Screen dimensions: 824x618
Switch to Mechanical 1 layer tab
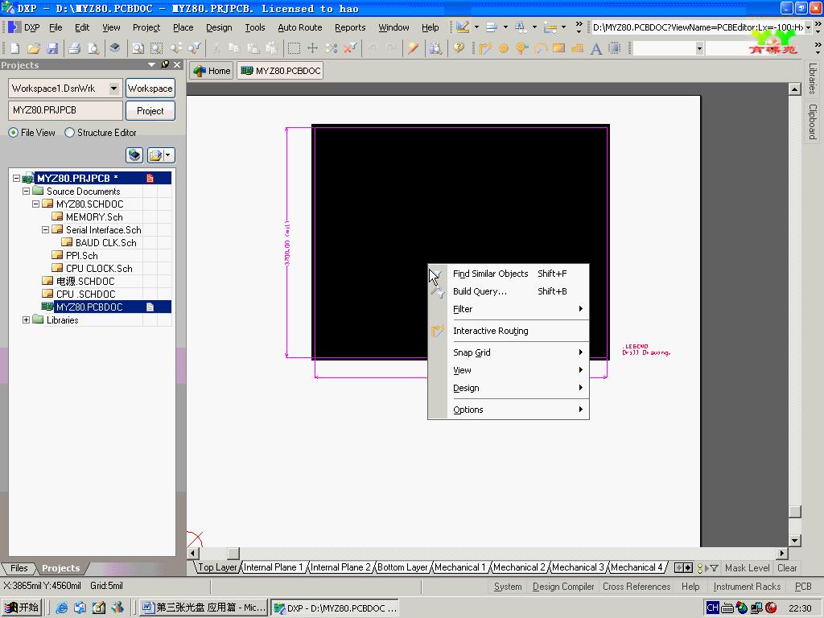[x=459, y=567]
